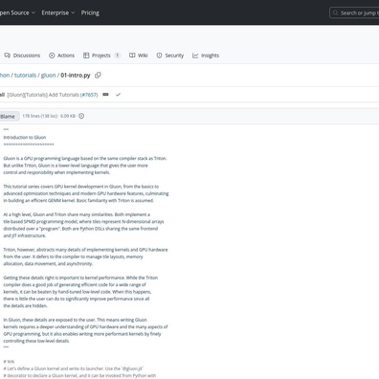Click the '178 lines (138 loc) · 6.09 KB' text
The width and height of the screenshot is (379, 379).
click(49, 116)
